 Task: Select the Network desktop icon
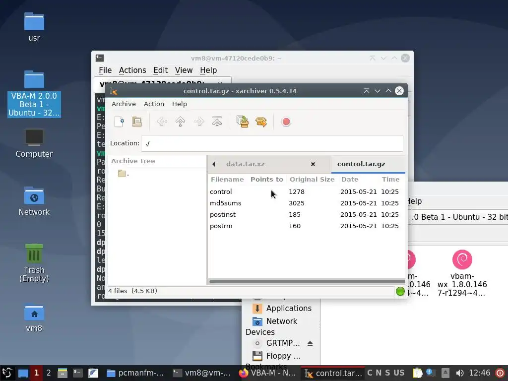click(34, 201)
